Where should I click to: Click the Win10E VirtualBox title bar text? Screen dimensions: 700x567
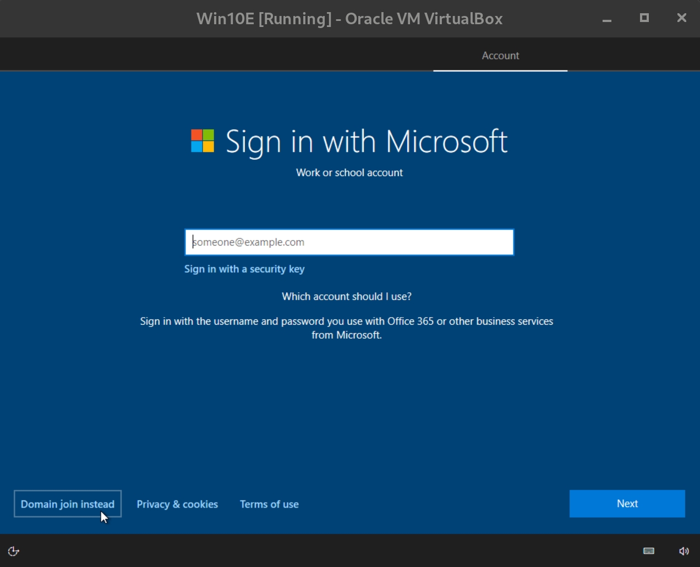point(349,19)
